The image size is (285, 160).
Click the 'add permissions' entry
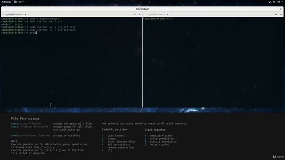click(x=118, y=144)
